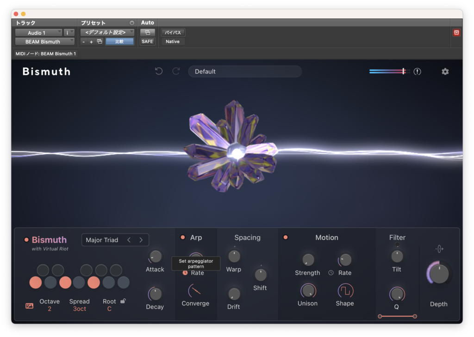Toggle the Bismuth engine power dot
474x337 pixels.
pyautogui.click(x=26, y=240)
